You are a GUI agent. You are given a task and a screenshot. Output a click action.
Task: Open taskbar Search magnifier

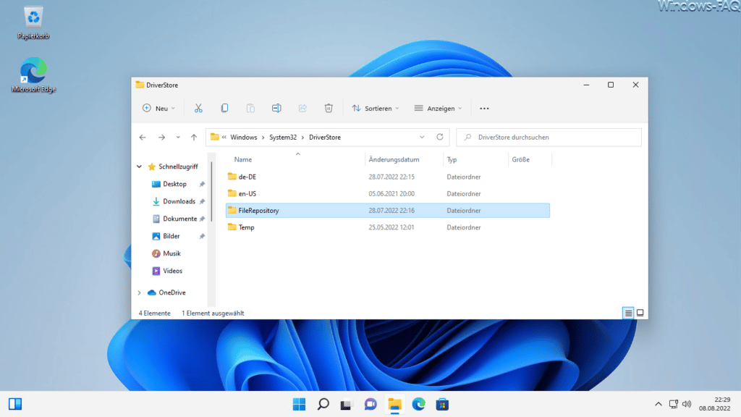point(323,404)
